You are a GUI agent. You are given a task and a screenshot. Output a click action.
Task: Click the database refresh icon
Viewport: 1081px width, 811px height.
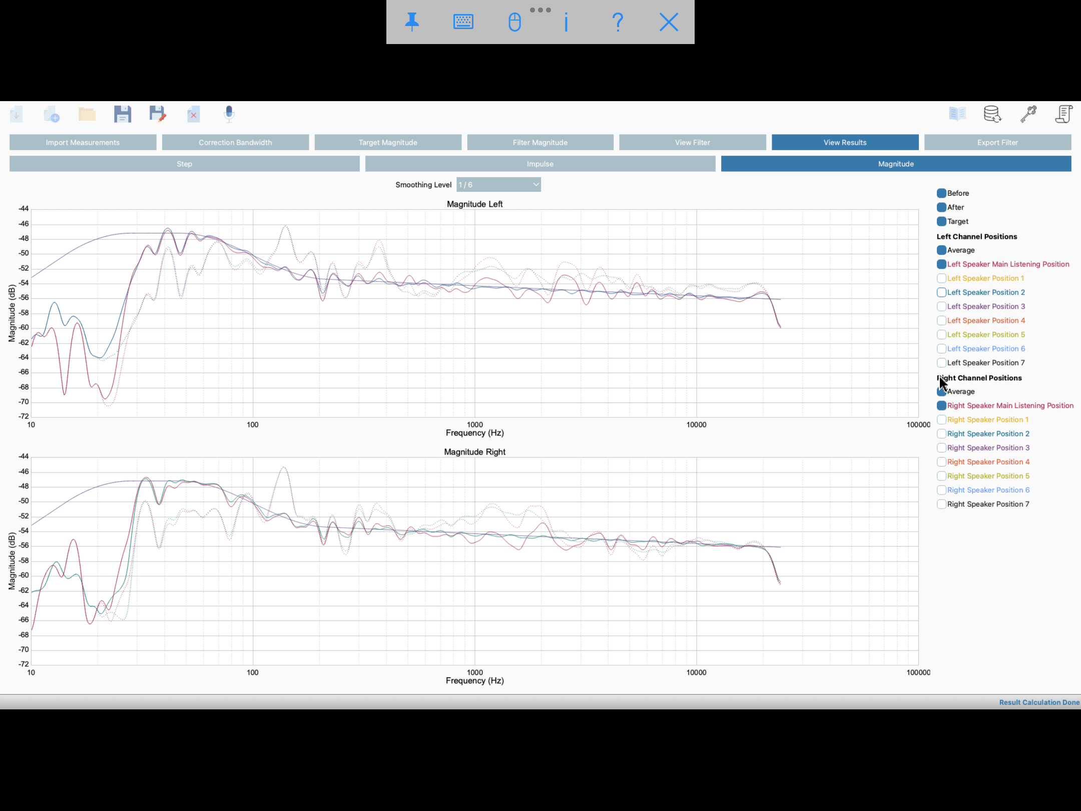pos(992,114)
